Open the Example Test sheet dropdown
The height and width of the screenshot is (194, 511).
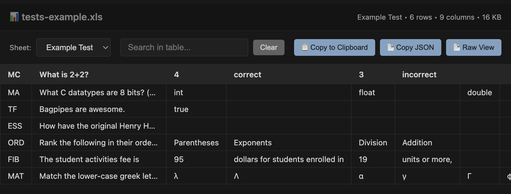click(x=73, y=47)
